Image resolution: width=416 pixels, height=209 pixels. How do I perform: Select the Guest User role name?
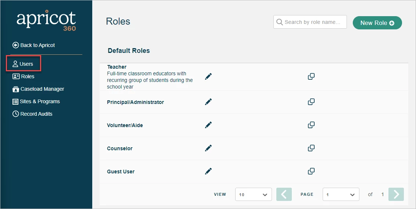pyautogui.click(x=121, y=171)
